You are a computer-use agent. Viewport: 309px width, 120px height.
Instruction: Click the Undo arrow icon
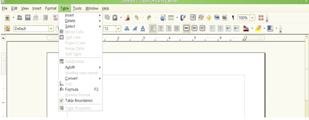(x=137, y=18)
